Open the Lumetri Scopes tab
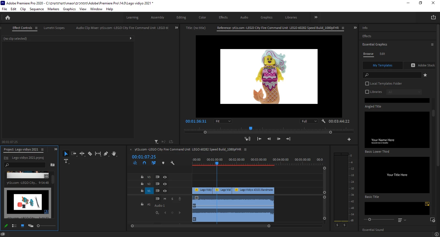This screenshot has height=237, width=440. [54, 28]
